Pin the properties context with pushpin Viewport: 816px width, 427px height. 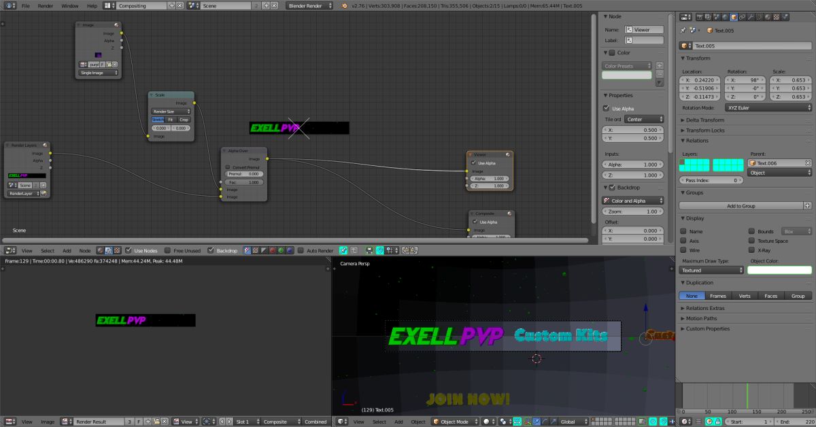click(683, 30)
